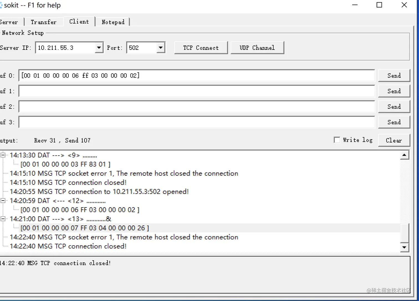The height and width of the screenshot is (301, 419).
Task: Click Send for Buf 3
Action: 394,122
